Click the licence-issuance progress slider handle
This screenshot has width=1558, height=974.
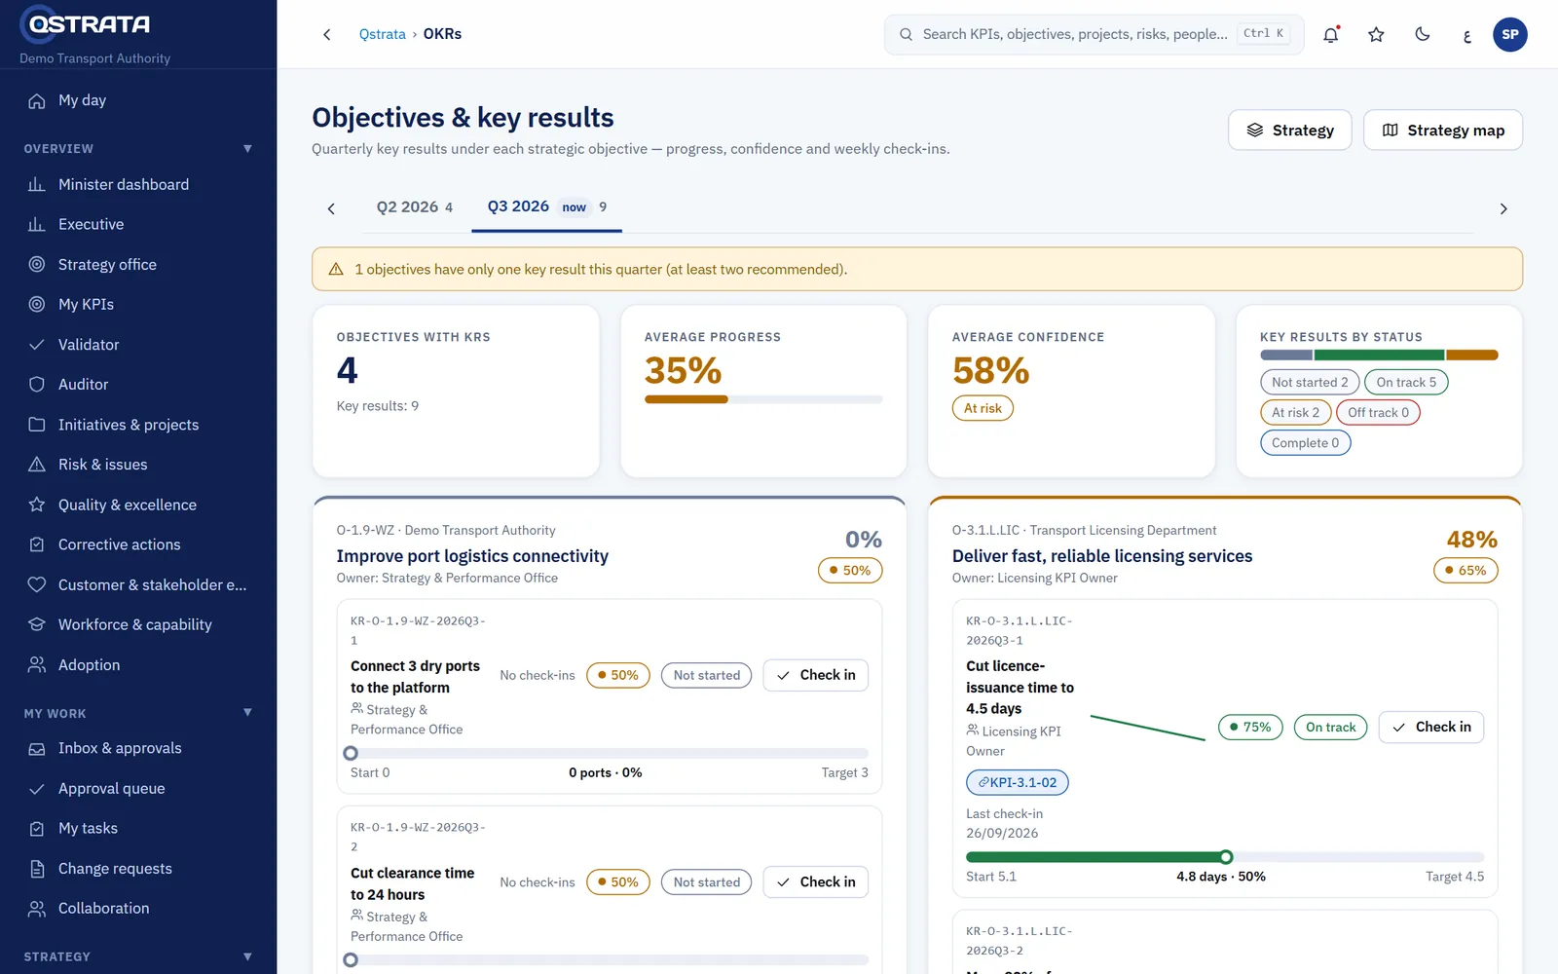(x=1226, y=857)
